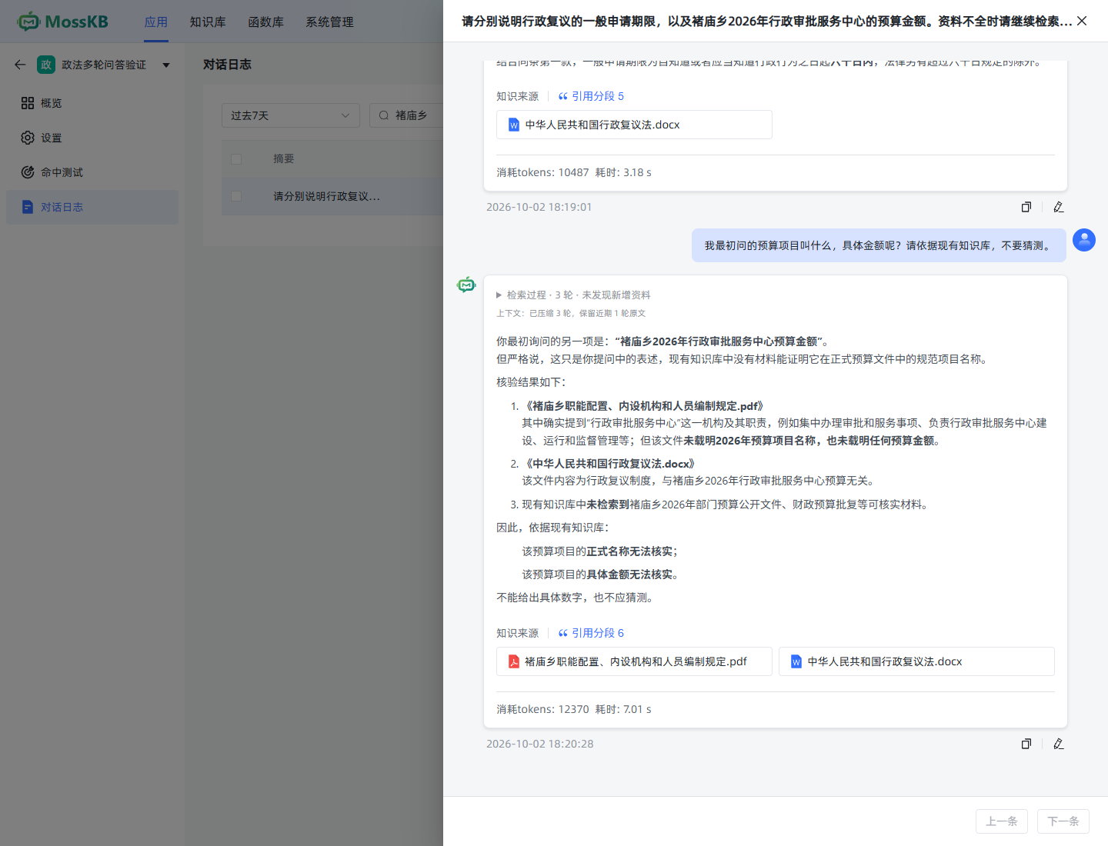
Task: Open the 引用分段 5 link
Action: tap(598, 96)
